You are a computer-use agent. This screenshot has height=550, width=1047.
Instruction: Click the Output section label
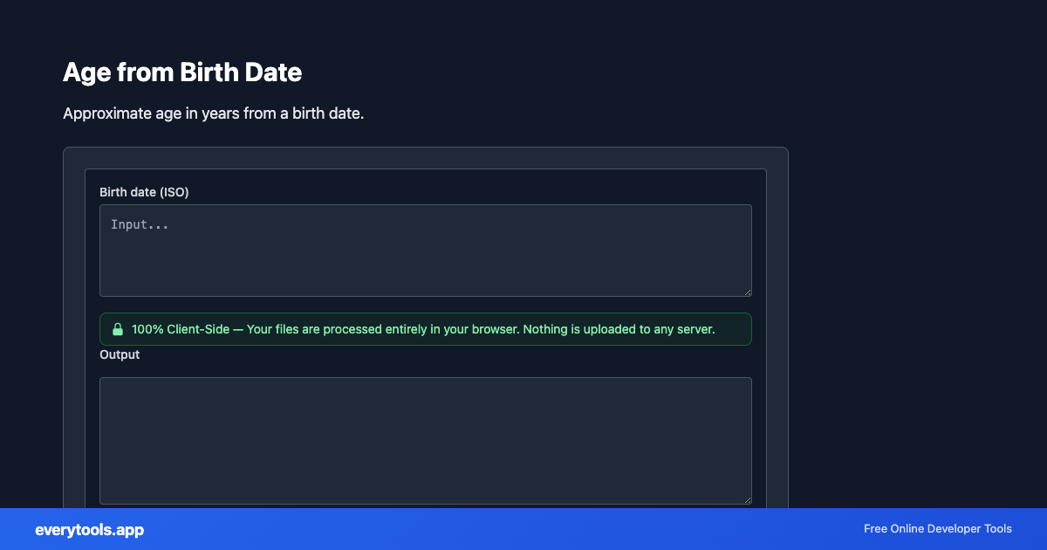click(119, 354)
